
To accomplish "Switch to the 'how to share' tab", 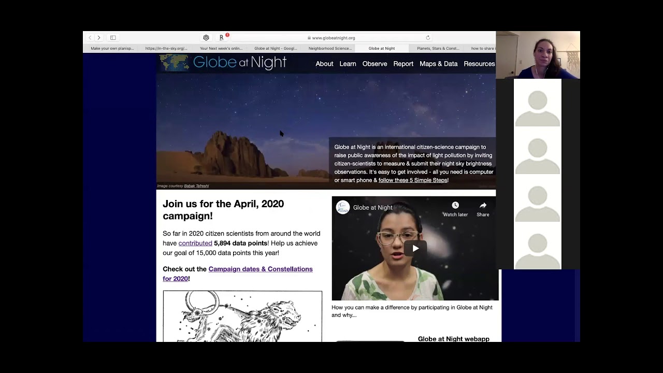I will coord(482,48).
